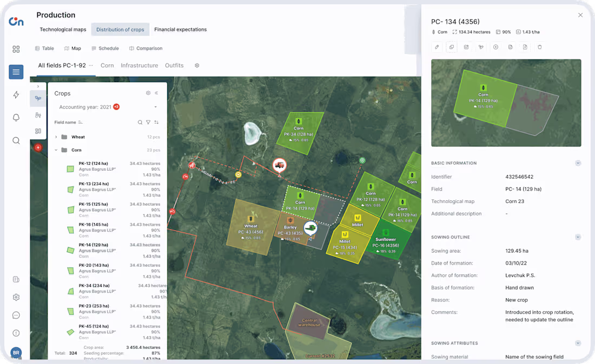The width and height of the screenshot is (595, 364).
Task: Click the lightning quick-actions icon
Action: point(16,96)
